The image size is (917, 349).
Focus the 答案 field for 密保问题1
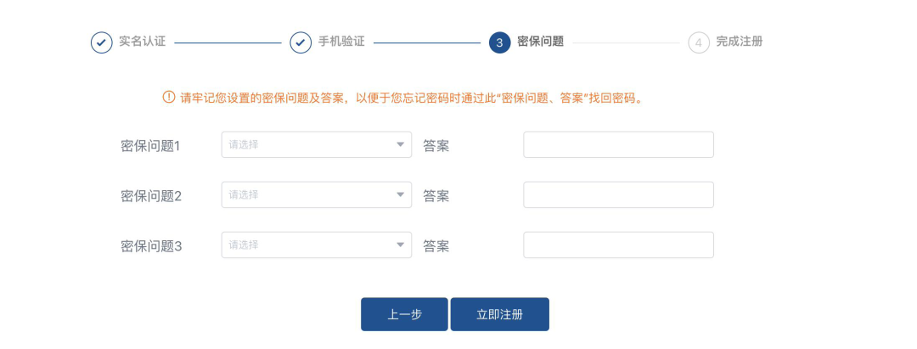pyautogui.click(x=618, y=144)
